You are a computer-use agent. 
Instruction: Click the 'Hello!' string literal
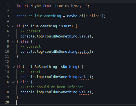[93, 16]
